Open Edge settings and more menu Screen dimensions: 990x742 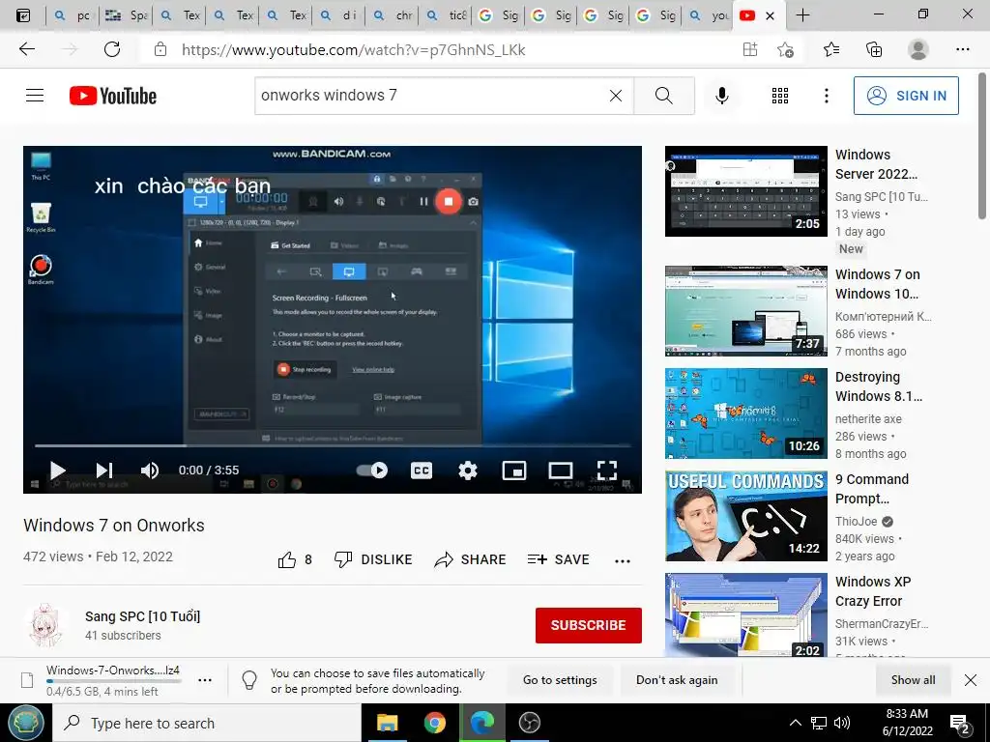962,49
